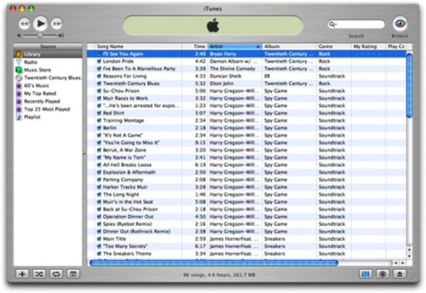Sort by the Time column header
Image resolution: width=426 pixels, height=293 pixels.
tap(195, 47)
